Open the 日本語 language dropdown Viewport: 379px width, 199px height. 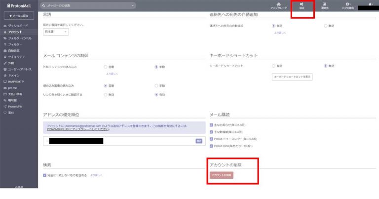(x=56, y=32)
